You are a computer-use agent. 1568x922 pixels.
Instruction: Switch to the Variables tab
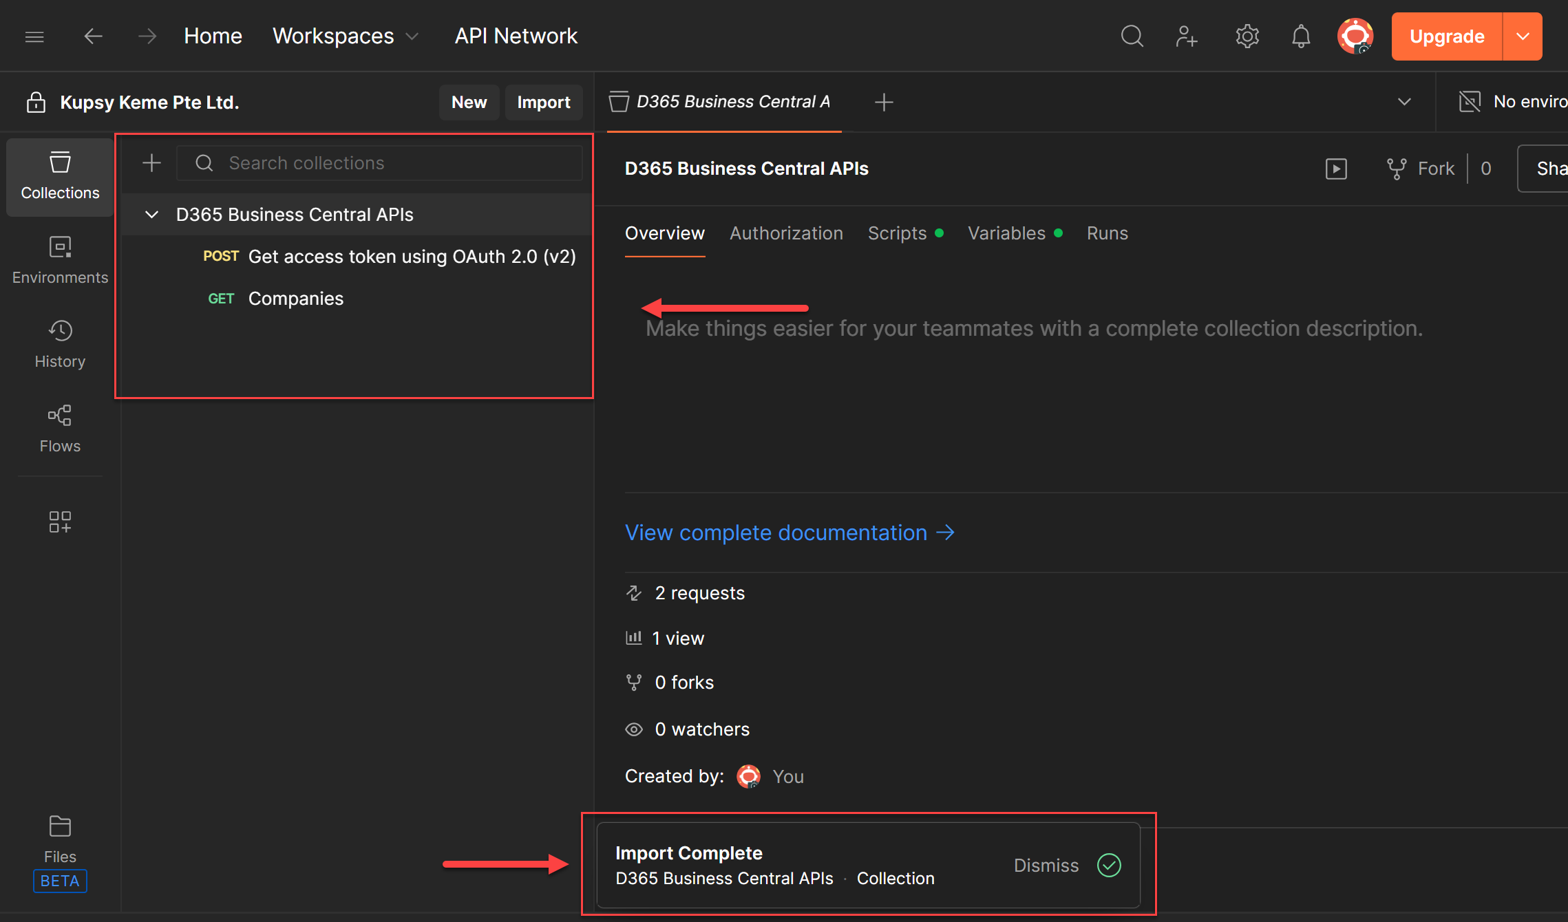[x=1006, y=233]
